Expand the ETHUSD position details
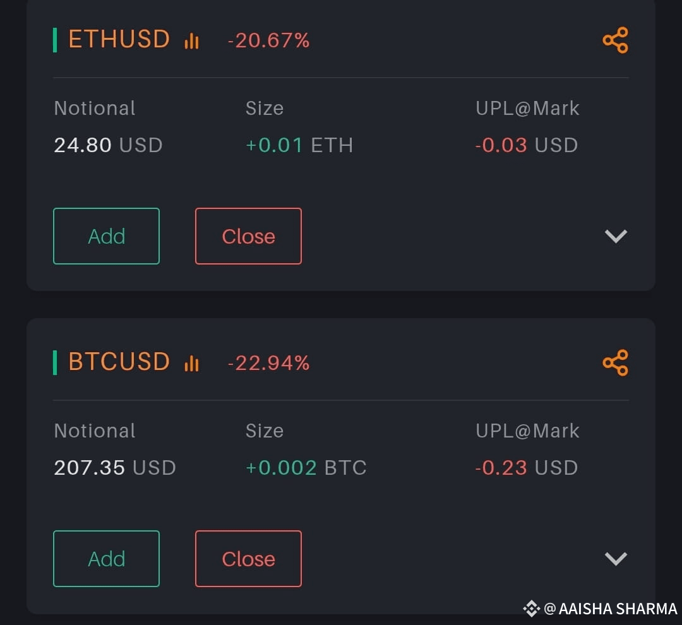 click(x=614, y=236)
